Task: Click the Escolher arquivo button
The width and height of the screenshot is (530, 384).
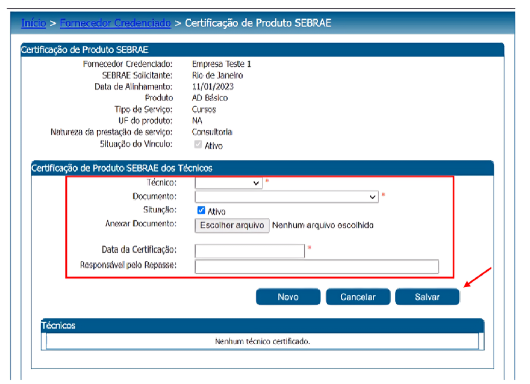Action: coord(232,225)
